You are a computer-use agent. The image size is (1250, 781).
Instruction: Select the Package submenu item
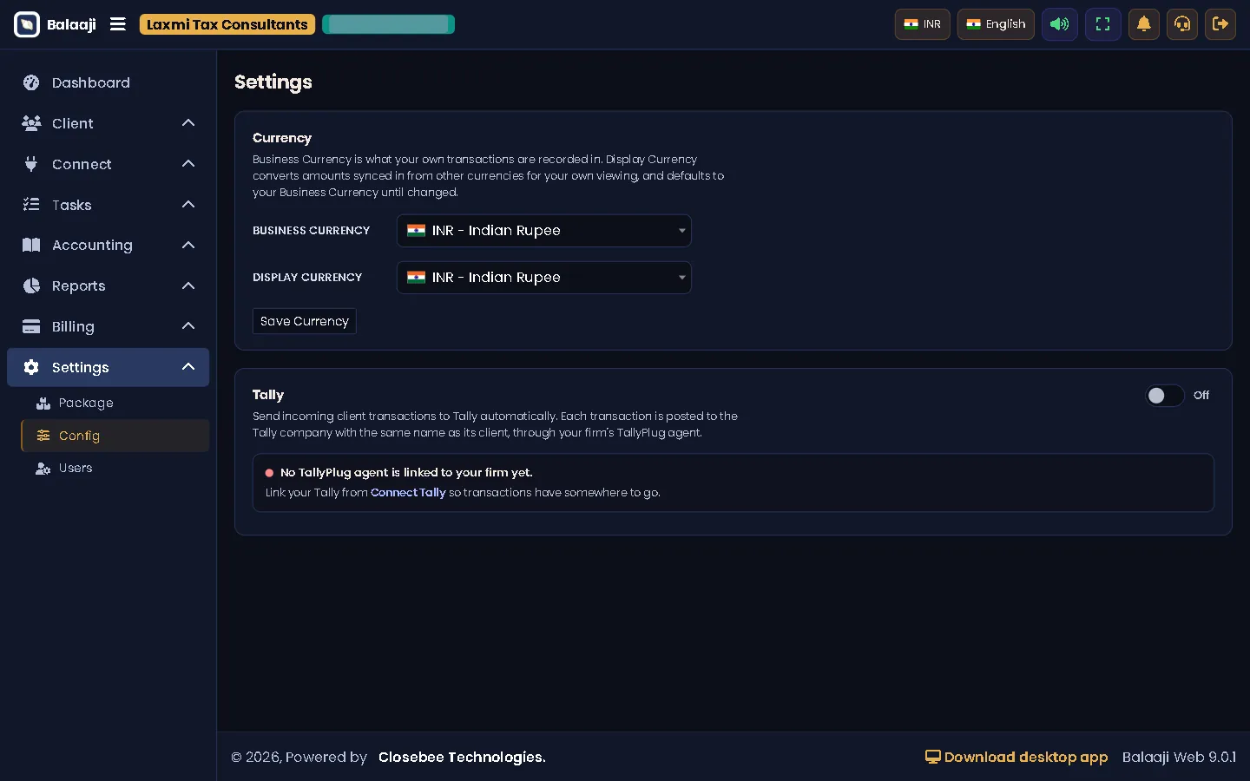(x=115, y=403)
